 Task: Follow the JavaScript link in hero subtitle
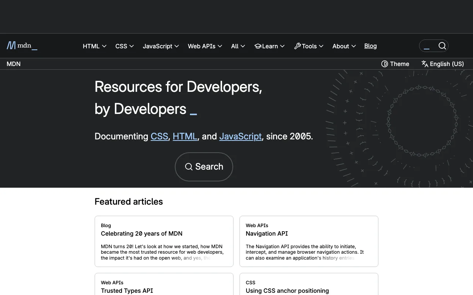pyautogui.click(x=241, y=136)
